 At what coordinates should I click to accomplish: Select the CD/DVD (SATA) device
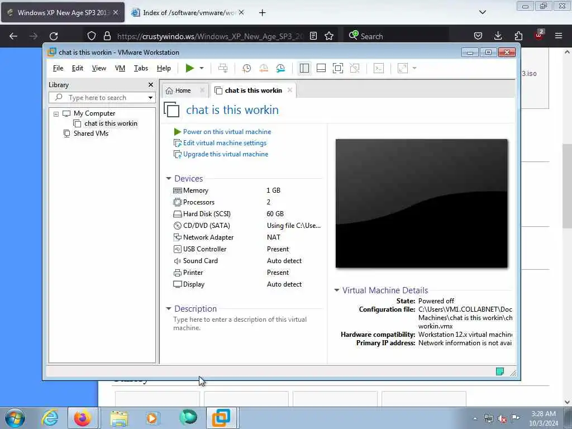point(247,226)
